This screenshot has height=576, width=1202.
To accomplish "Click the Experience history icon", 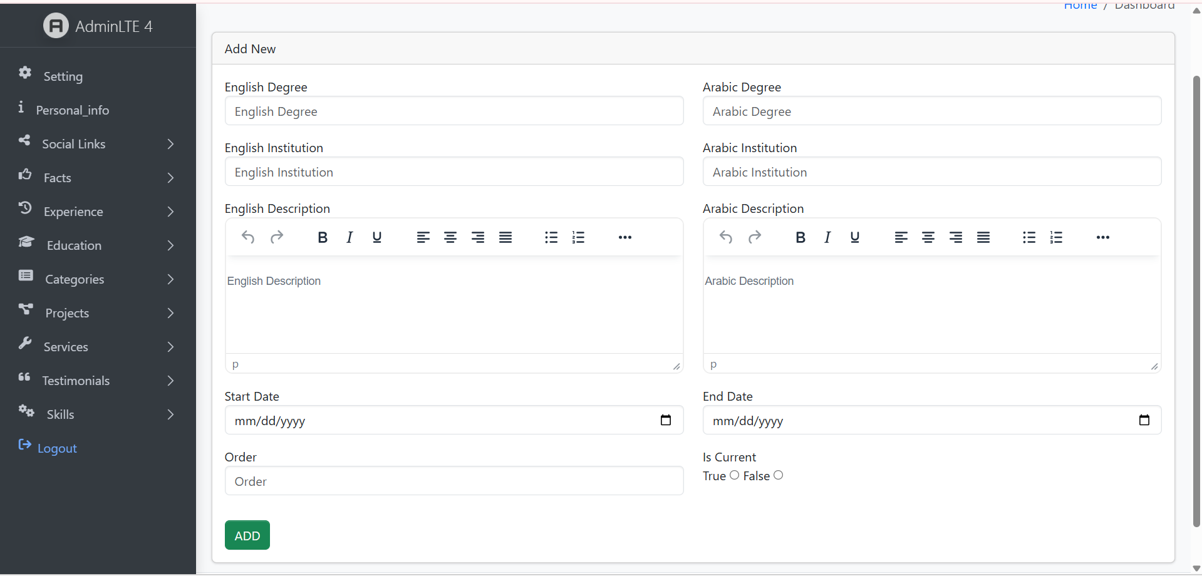I will click(25, 207).
